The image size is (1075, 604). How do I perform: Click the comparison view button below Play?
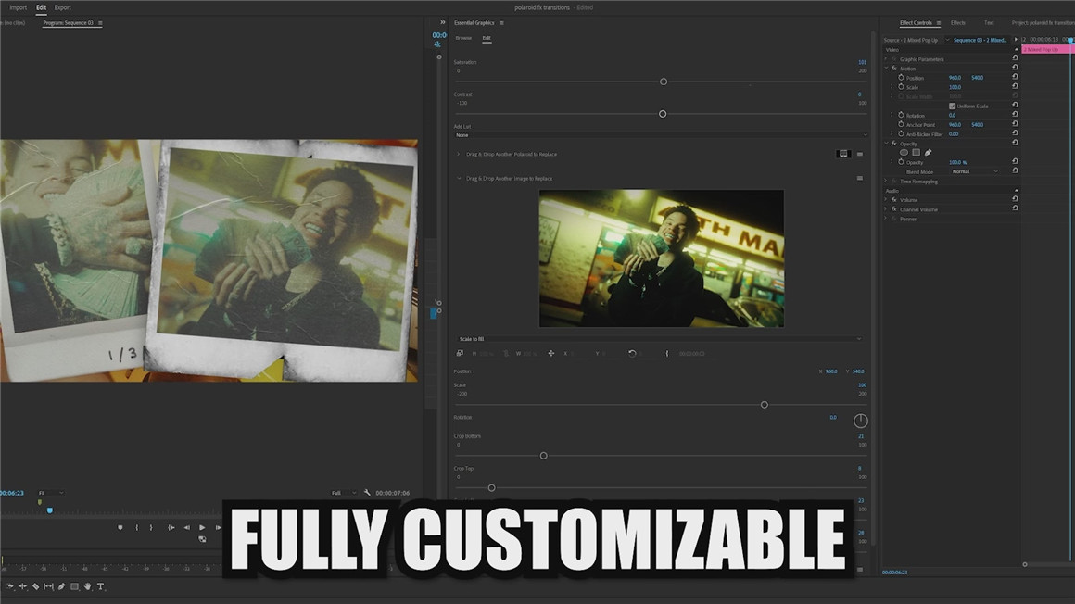coord(202,539)
